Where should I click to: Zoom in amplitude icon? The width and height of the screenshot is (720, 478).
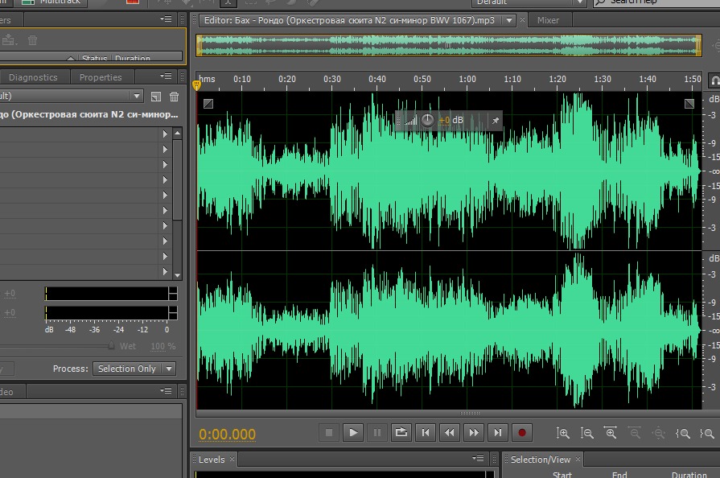pyautogui.click(x=562, y=433)
